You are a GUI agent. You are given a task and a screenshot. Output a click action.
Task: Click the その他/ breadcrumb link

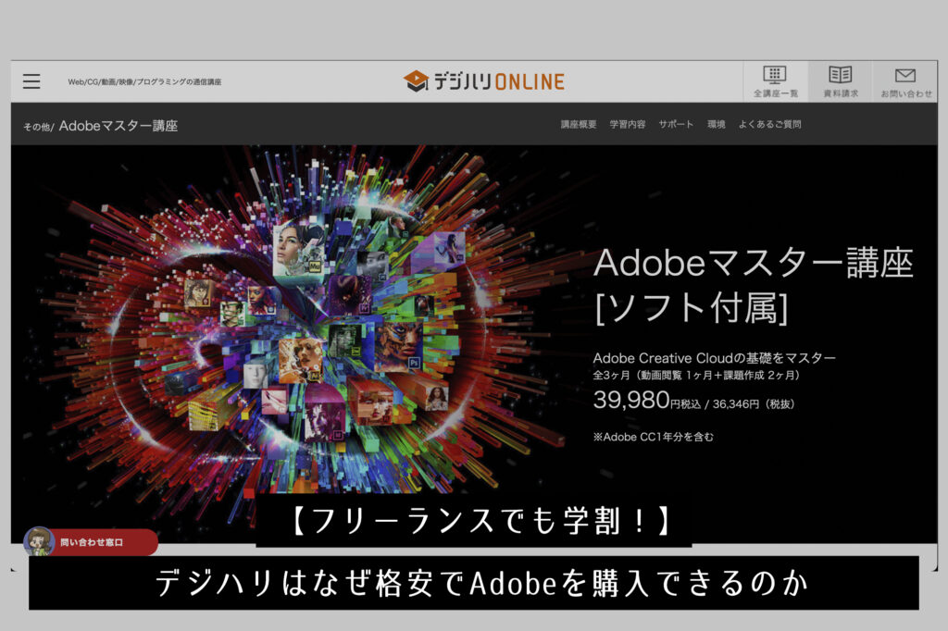(x=39, y=127)
